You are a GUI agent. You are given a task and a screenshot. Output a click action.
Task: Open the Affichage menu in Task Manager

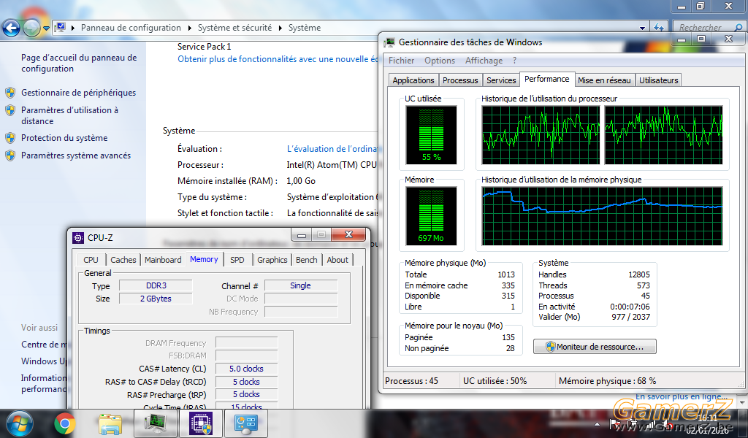(484, 61)
